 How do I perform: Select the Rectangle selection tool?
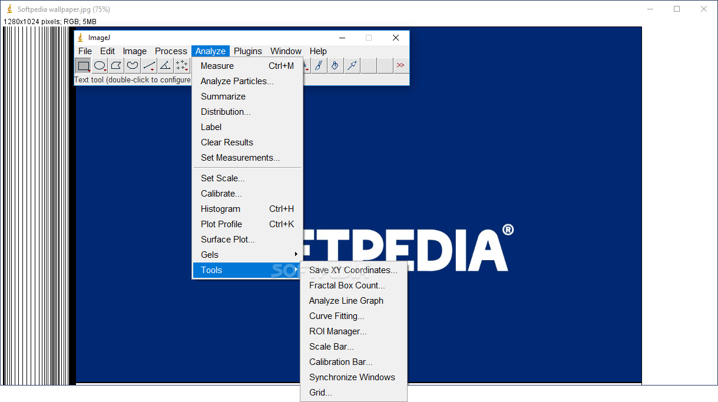84,66
